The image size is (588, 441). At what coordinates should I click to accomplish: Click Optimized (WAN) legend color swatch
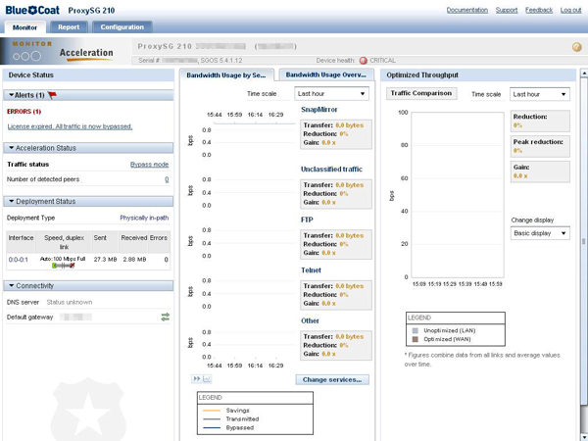point(416,339)
